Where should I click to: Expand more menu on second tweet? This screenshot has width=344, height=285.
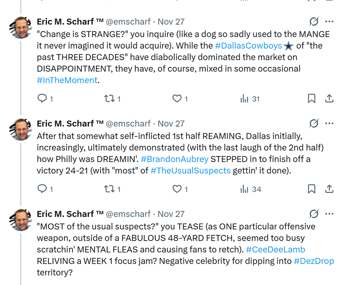click(329, 124)
